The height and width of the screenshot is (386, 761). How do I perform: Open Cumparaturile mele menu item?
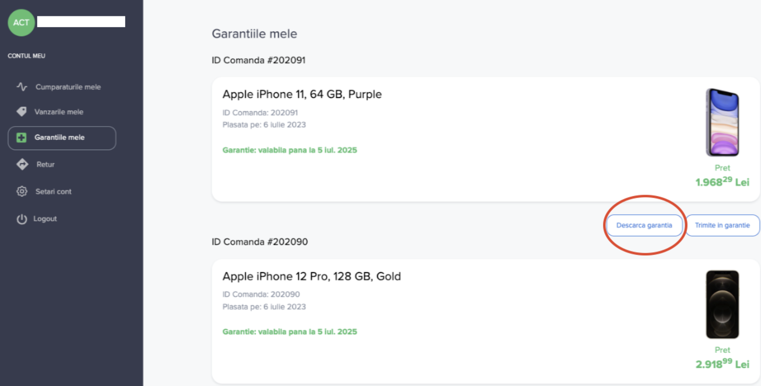tap(68, 87)
